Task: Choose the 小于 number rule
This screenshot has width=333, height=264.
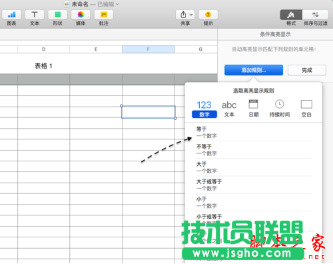Action: (x=254, y=203)
